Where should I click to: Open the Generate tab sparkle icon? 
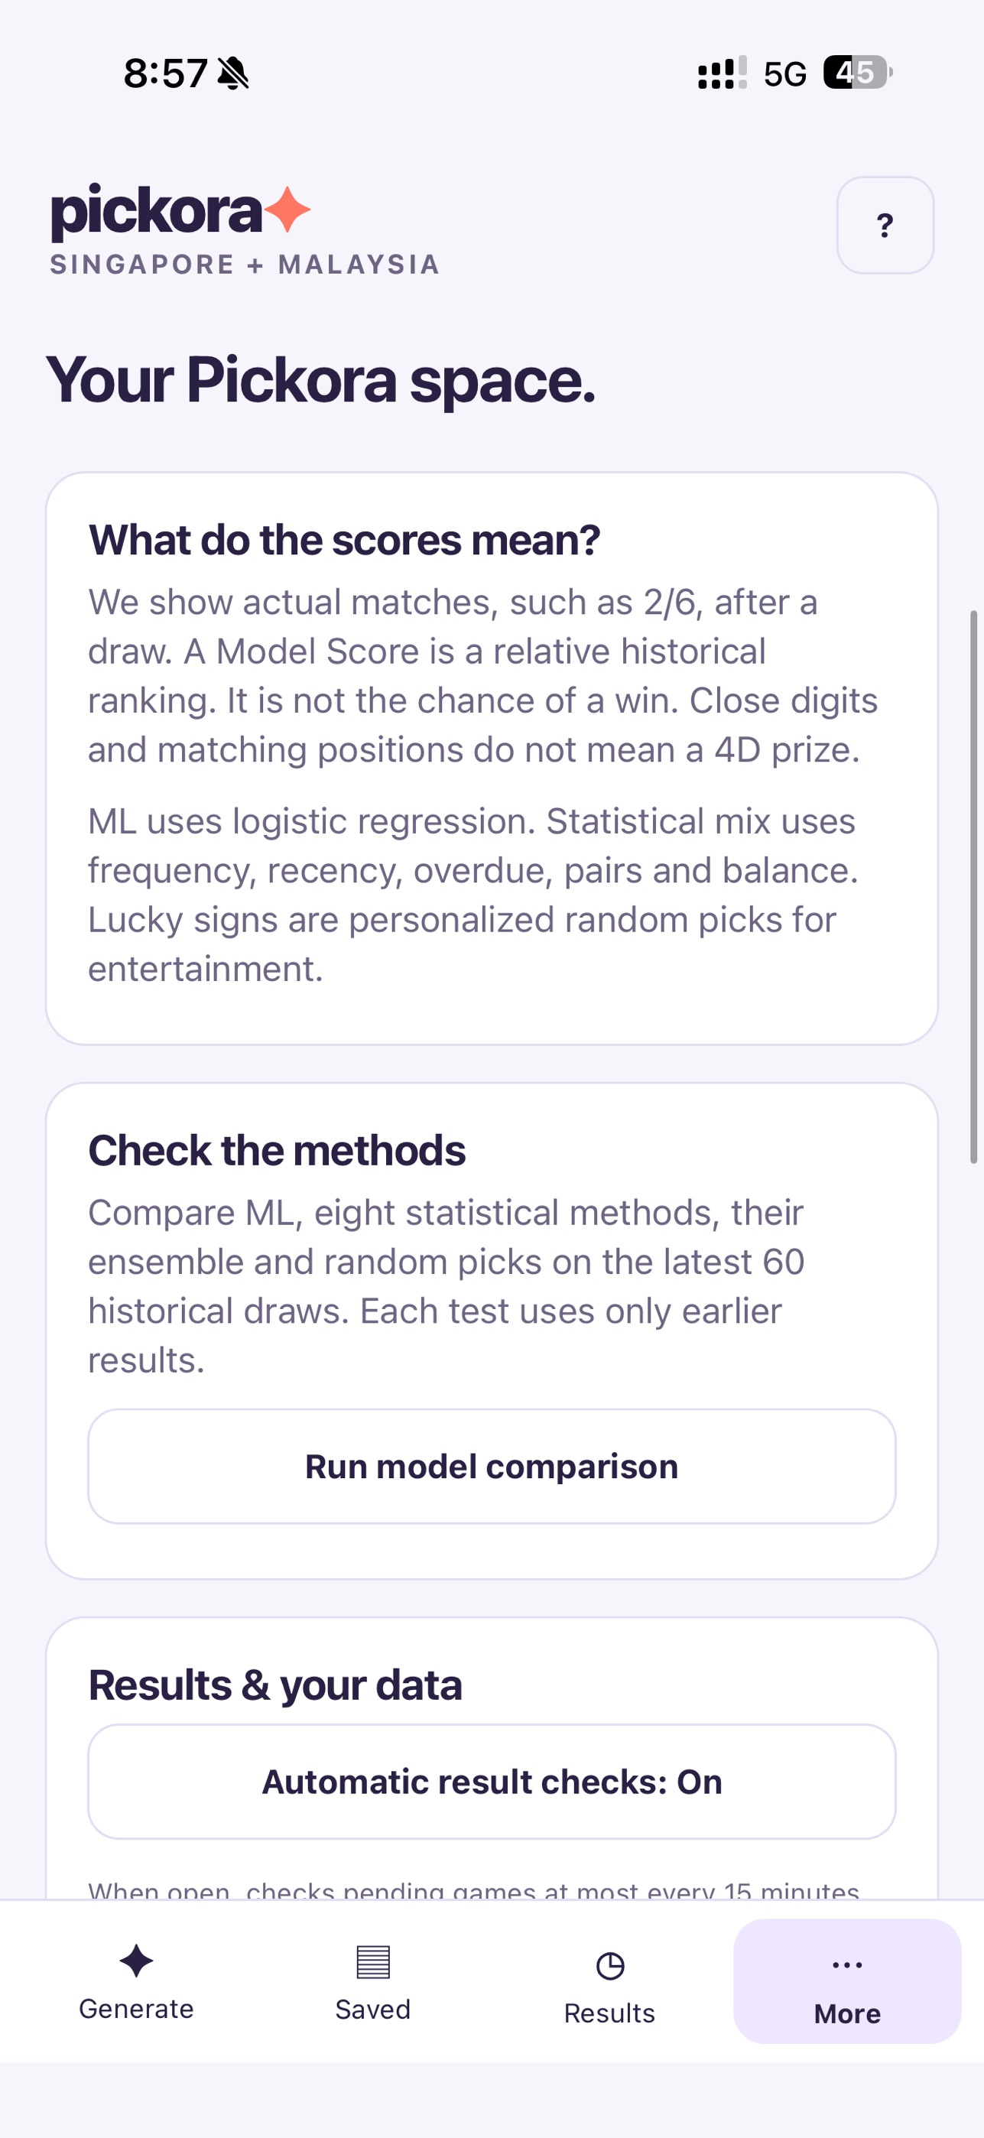[x=136, y=1961]
